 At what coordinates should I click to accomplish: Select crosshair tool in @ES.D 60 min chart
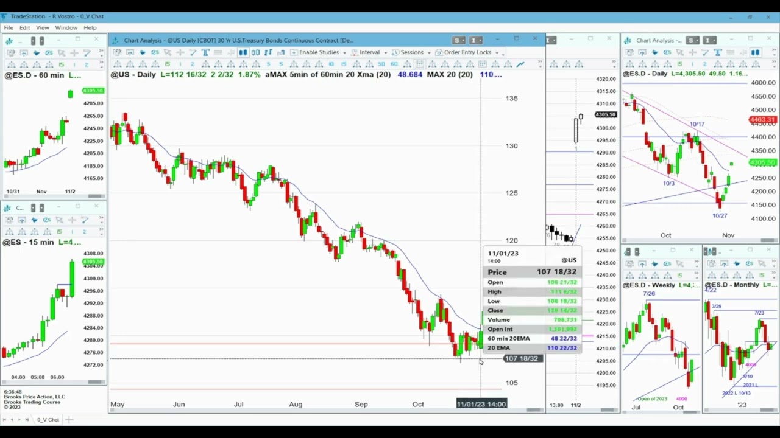pyautogui.click(x=74, y=52)
